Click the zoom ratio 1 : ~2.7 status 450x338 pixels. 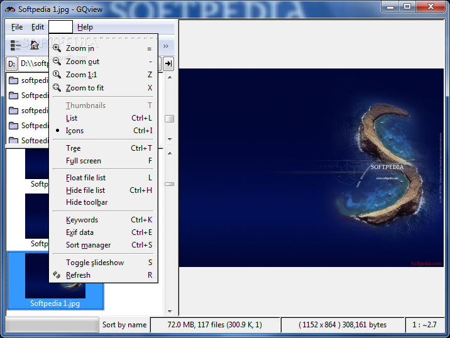pos(424,325)
